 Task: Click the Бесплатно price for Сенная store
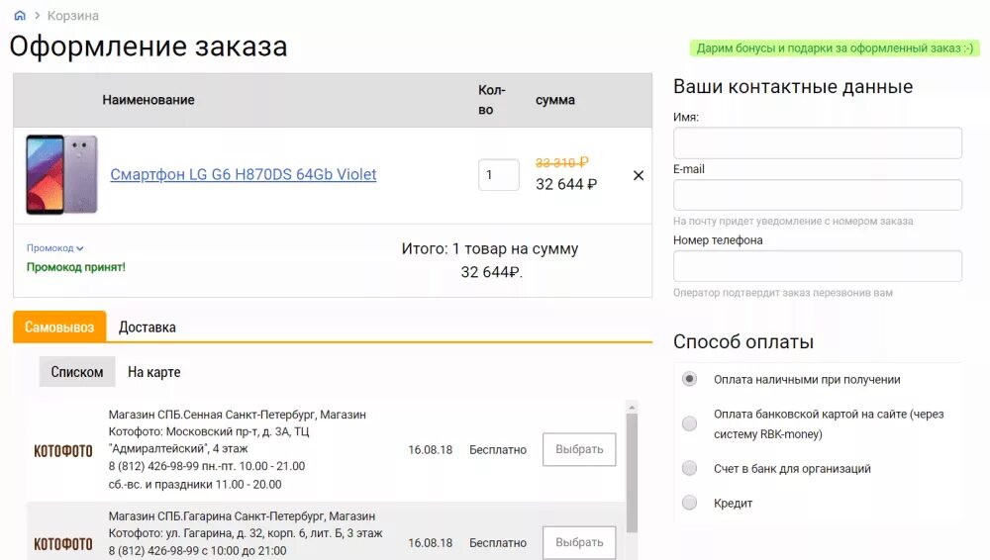(498, 449)
